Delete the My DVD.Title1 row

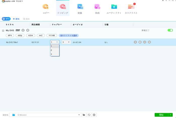click(x=149, y=42)
